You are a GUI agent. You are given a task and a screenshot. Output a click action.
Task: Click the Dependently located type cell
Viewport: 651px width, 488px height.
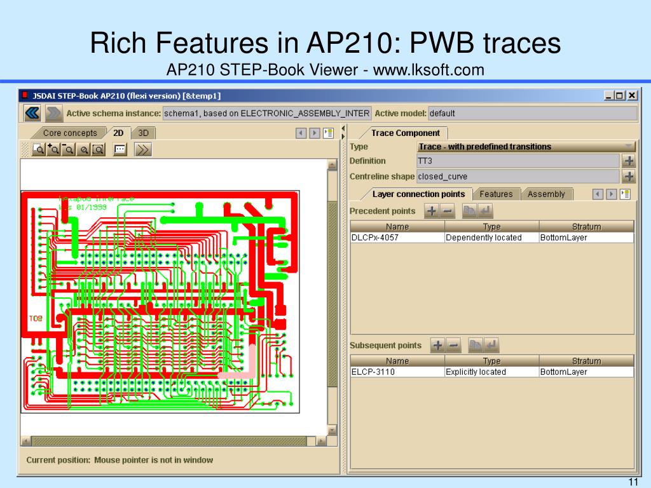(492, 238)
